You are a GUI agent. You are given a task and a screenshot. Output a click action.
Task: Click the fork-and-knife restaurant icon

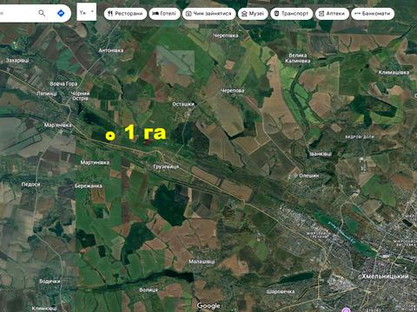[110, 14]
